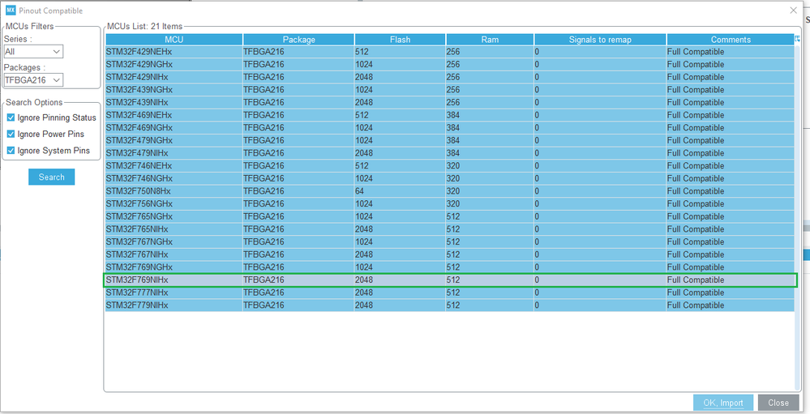Image resolution: width=810 pixels, height=414 pixels.
Task: Select the STM32F439NIHx row
Action: pyautogui.click(x=450, y=102)
